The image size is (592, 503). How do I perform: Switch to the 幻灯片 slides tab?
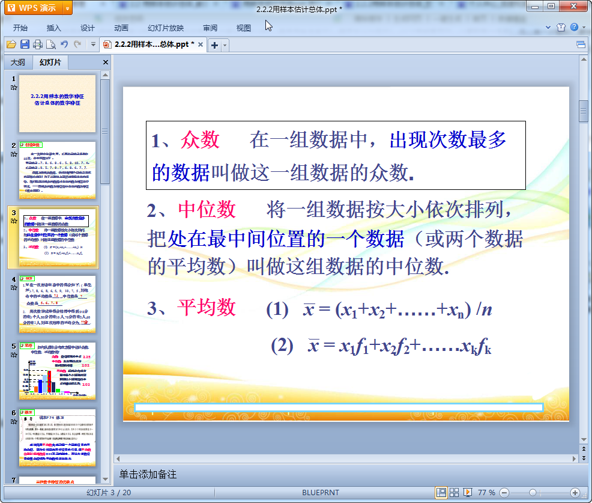(50, 62)
